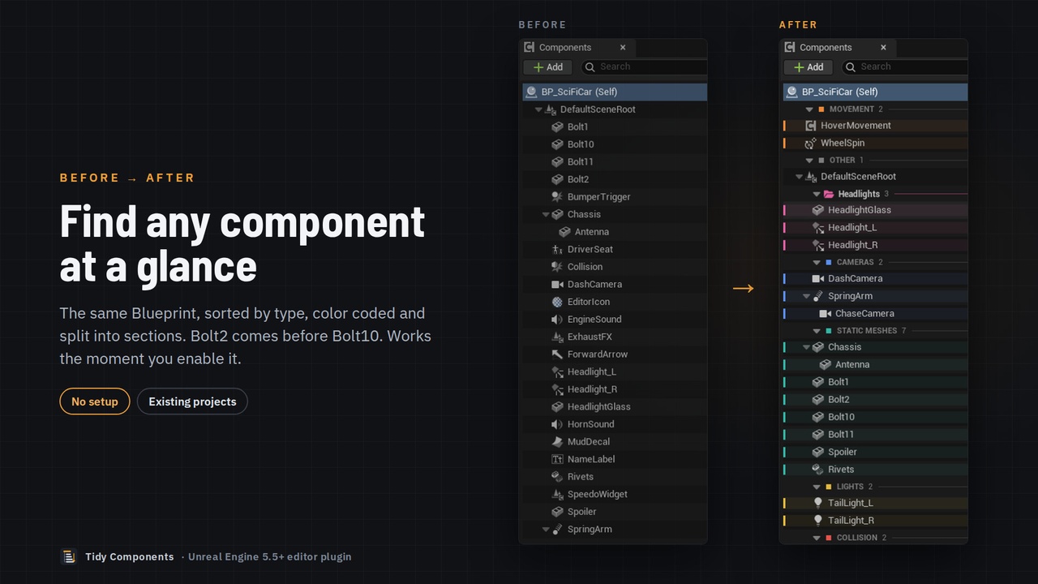The height and width of the screenshot is (584, 1038).
Task: Collapse the CAMERAS section in After panel
Action: (x=817, y=263)
